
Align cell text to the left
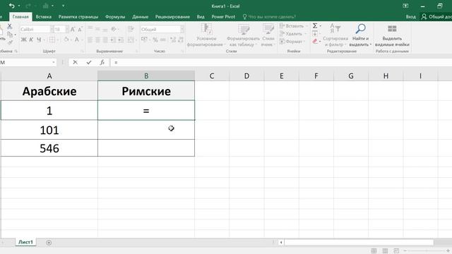click(90, 40)
